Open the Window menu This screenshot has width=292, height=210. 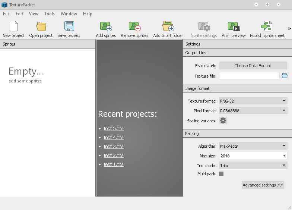(x=69, y=14)
